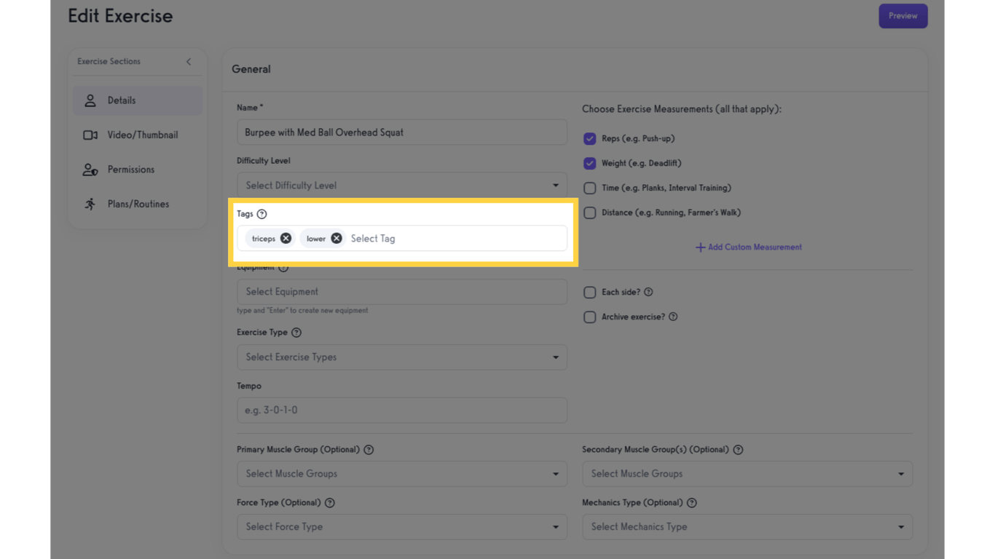
Task: Open the Exercise Type help icon
Action: click(x=296, y=332)
